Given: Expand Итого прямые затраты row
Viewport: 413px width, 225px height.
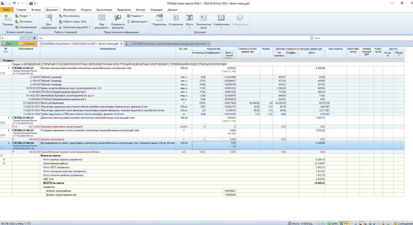Looking at the screenshot, I should click(4, 159).
